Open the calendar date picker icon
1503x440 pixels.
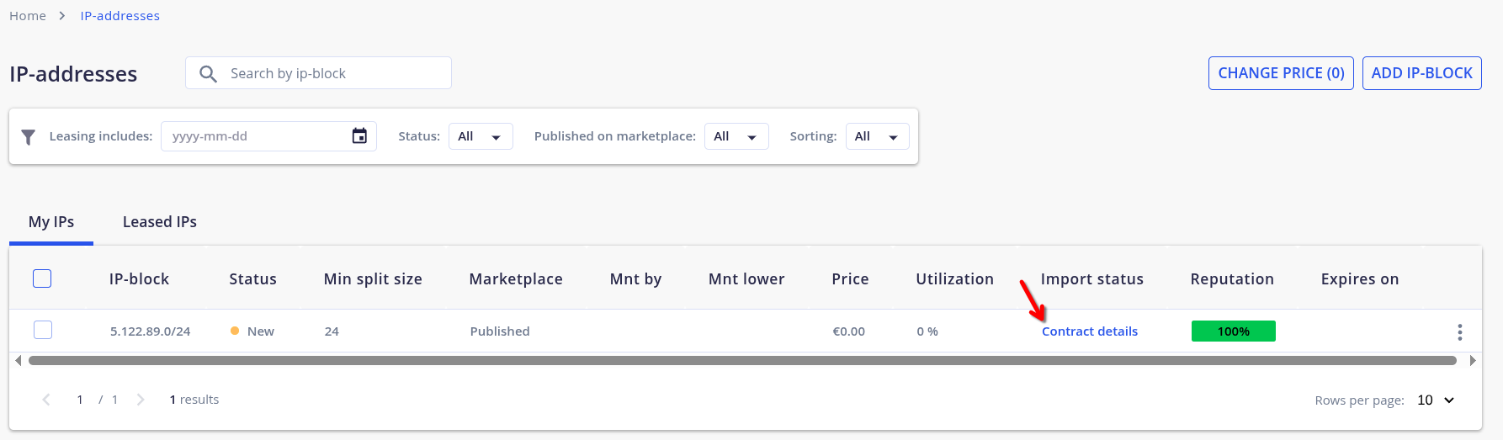tap(359, 135)
